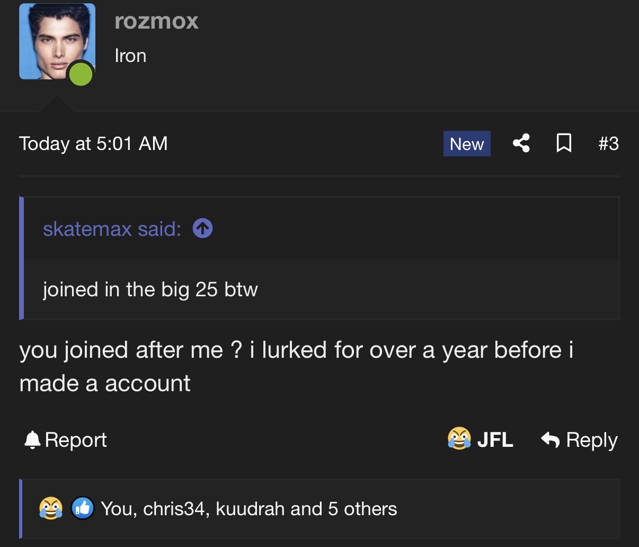Viewport: 639px width, 547px height.
Task: Click the "New" post badge
Action: pyautogui.click(x=467, y=144)
